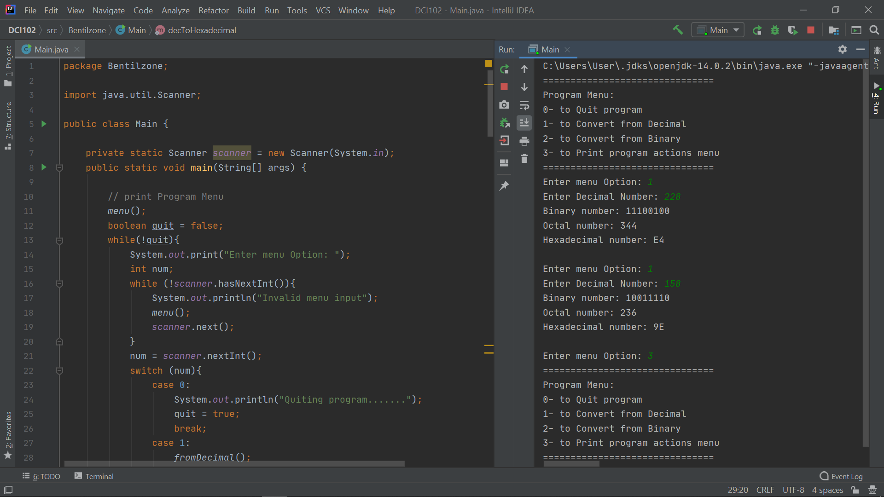This screenshot has width=884, height=497.
Task: Click the Clear All trash icon
Action: tap(524, 159)
